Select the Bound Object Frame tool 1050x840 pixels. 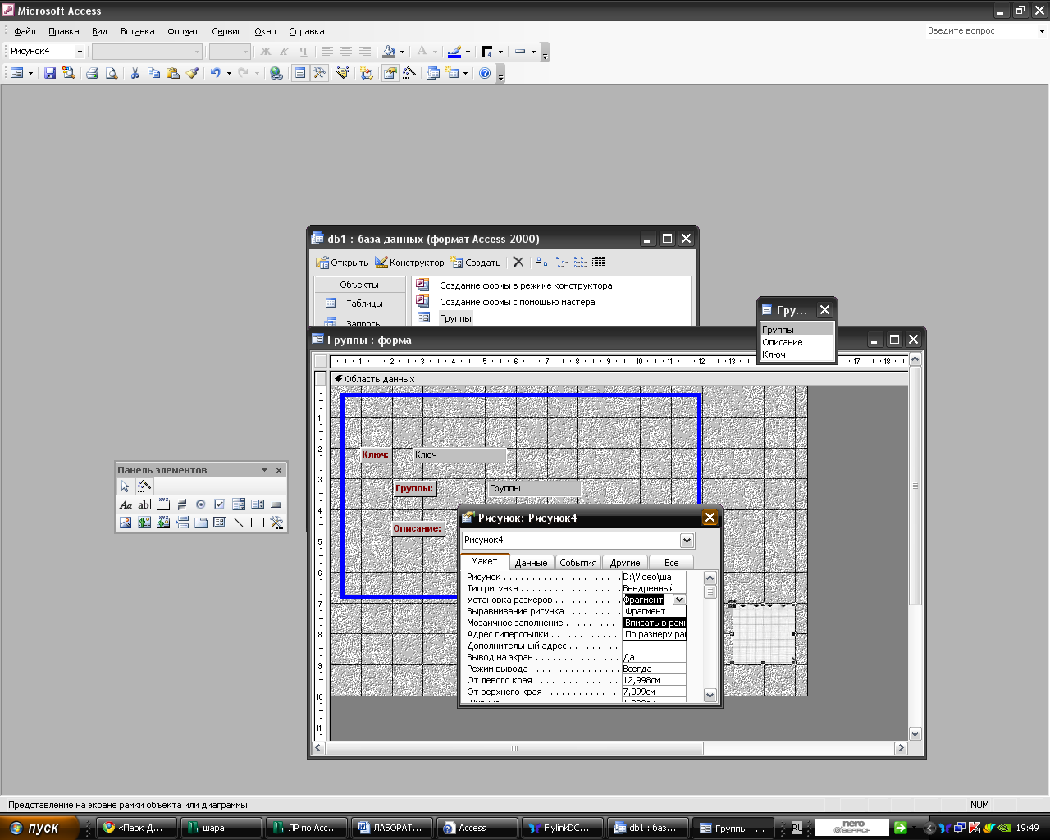163,523
